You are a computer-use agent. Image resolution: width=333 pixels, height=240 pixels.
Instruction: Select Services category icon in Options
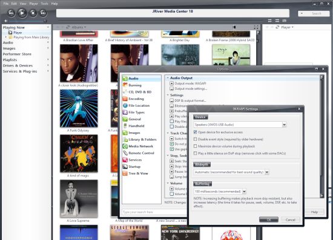[x=125, y=160]
